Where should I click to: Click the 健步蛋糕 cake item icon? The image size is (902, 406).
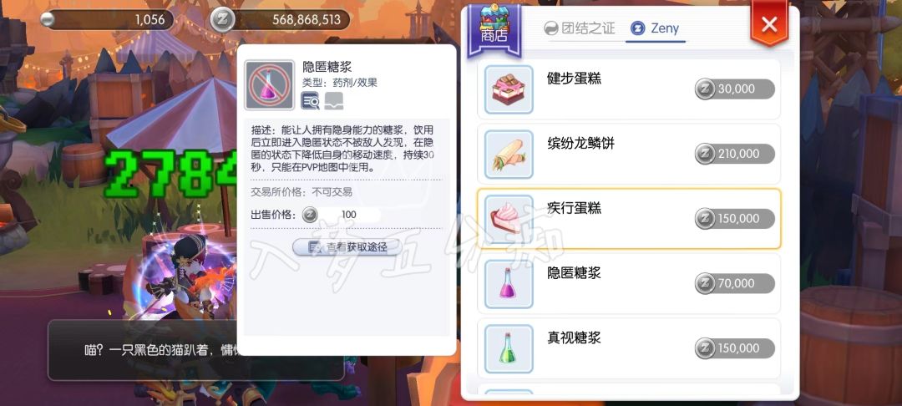pyautogui.click(x=509, y=89)
